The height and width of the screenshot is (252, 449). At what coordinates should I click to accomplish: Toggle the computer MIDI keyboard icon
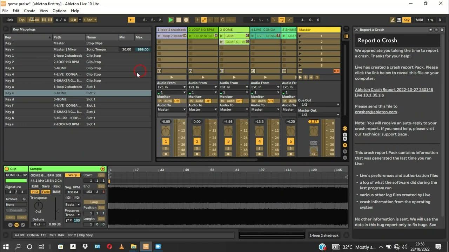[x=399, y=20]
